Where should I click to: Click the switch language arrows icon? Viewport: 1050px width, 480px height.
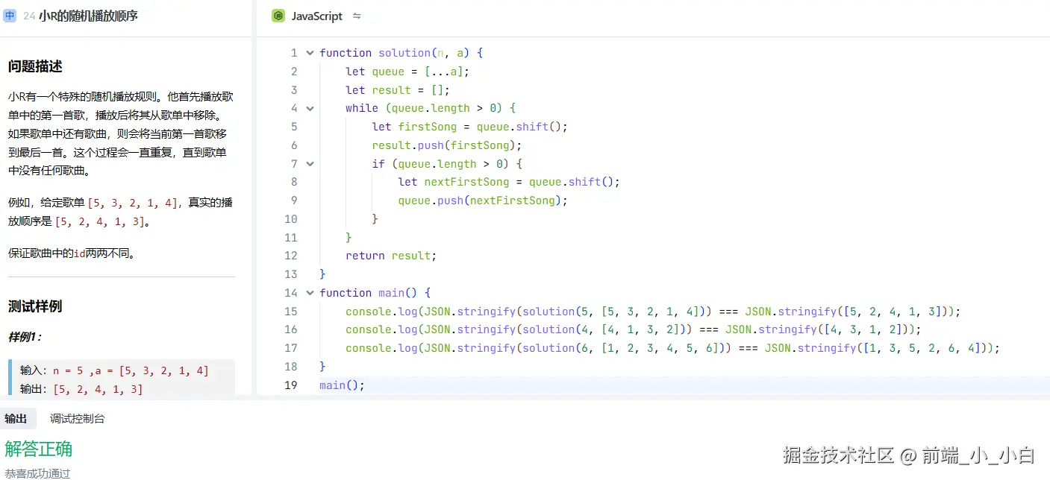click(357, 16)
